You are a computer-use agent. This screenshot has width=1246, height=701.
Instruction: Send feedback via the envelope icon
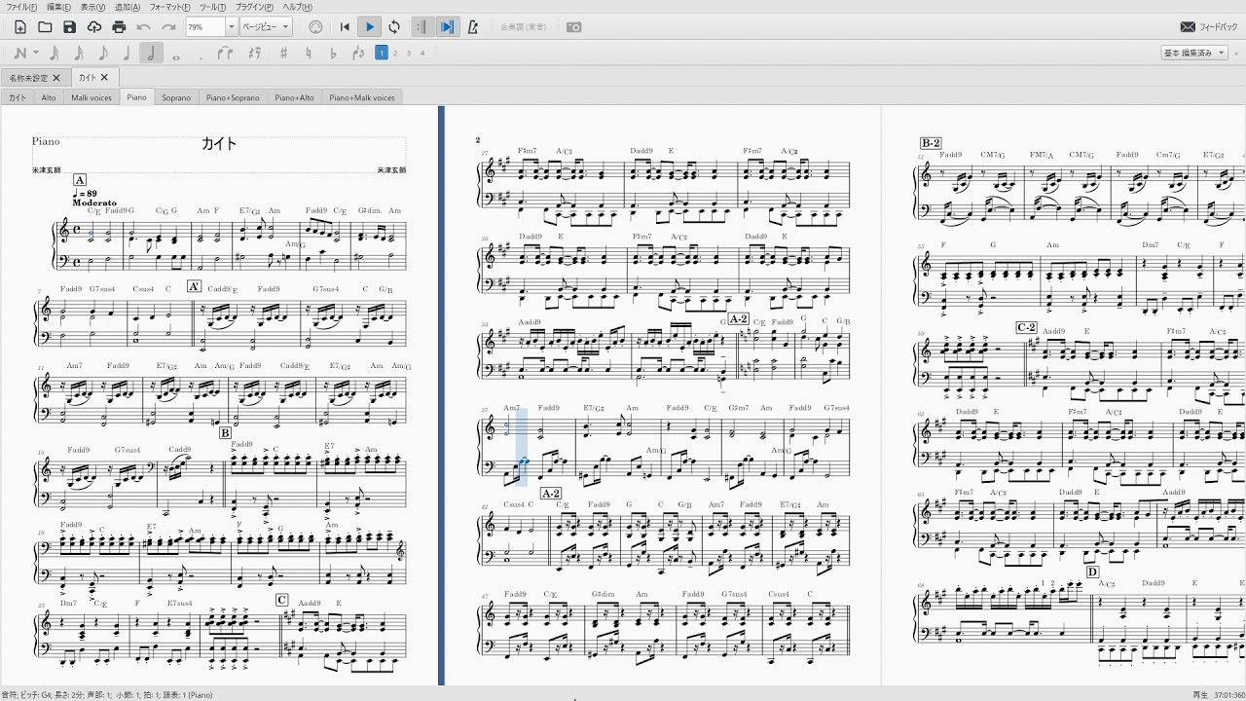(1188, 27)
